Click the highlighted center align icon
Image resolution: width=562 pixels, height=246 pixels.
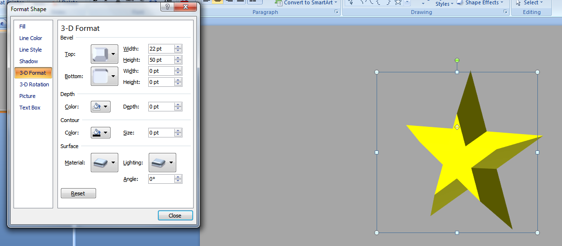pos(217,1)
